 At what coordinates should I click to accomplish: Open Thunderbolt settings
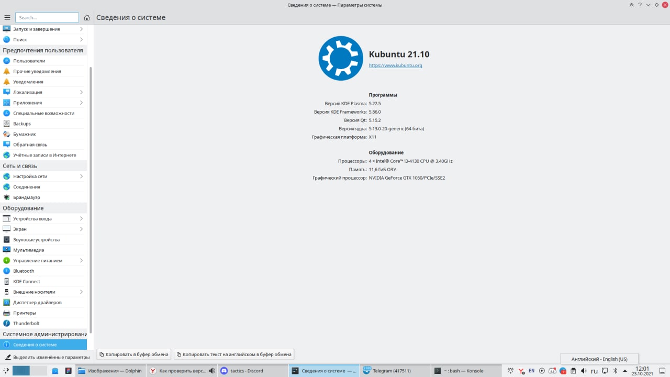click(43, 323)
